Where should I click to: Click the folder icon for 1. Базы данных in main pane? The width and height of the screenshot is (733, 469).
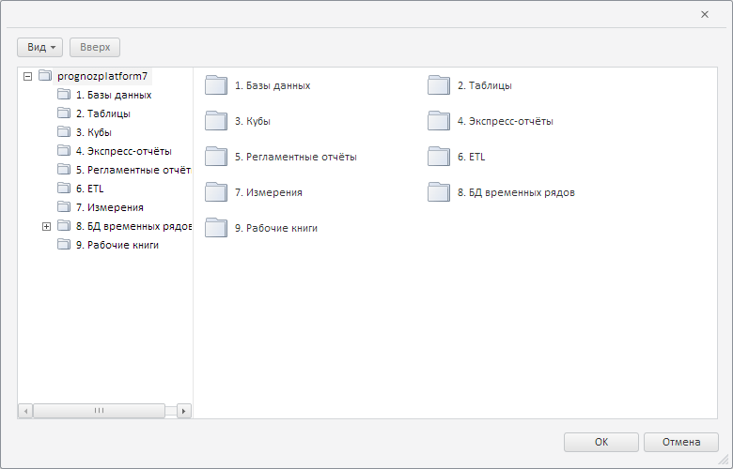tap(216, 85)
